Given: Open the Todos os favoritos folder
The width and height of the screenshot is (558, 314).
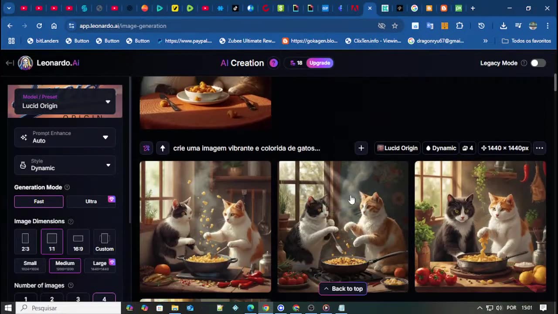Looking at the screenshot, I should pyautogui.click(x=527, y=41).
